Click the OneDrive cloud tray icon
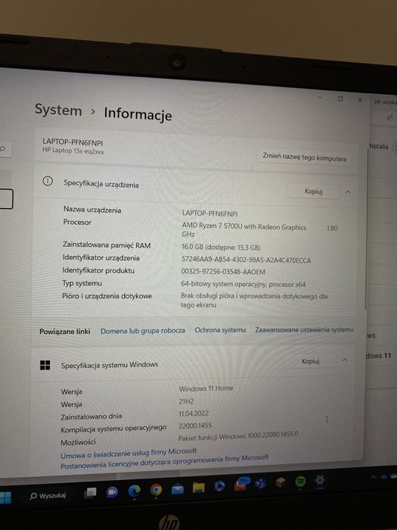397x530 pixels. [x=384, y=476]
